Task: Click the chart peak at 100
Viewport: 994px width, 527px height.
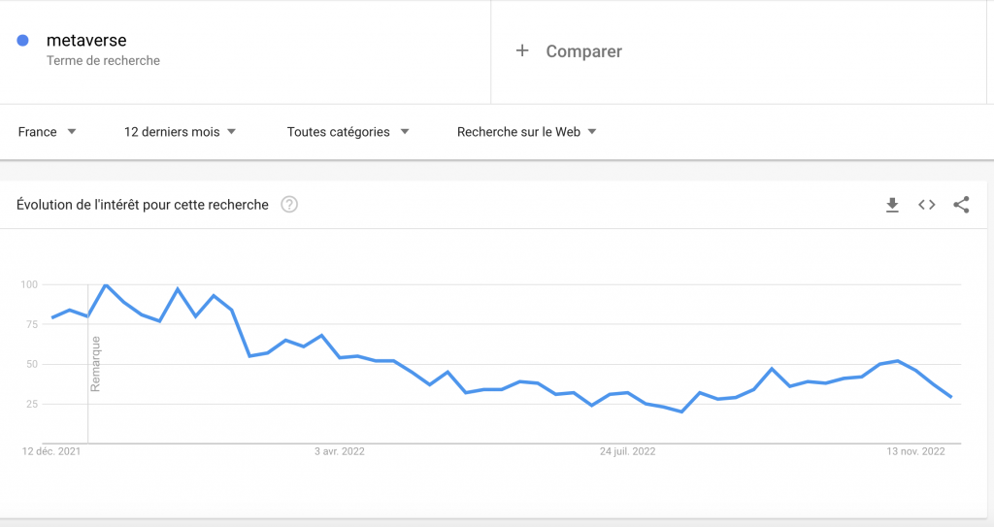Action: click(x=105, y=285)
